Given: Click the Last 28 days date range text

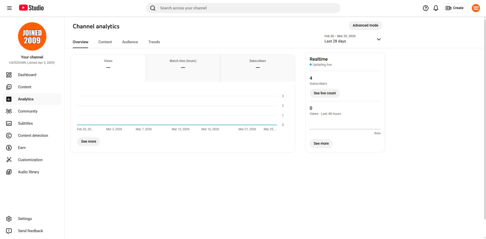Looking at the screenshot, I should pyautogui.click(x=335, y=41).
